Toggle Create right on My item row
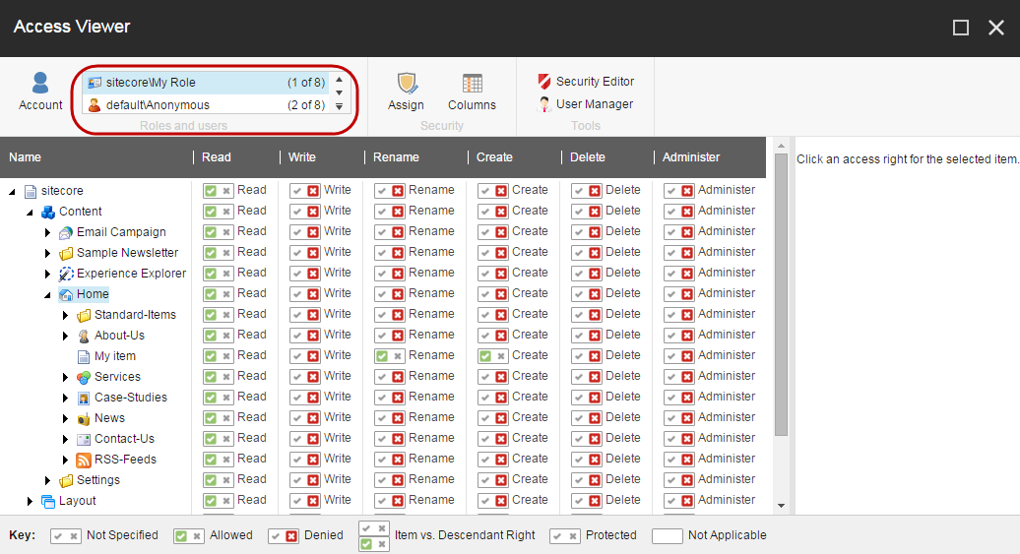Screen dimensions: 1020x554 [x=492, y=356]
